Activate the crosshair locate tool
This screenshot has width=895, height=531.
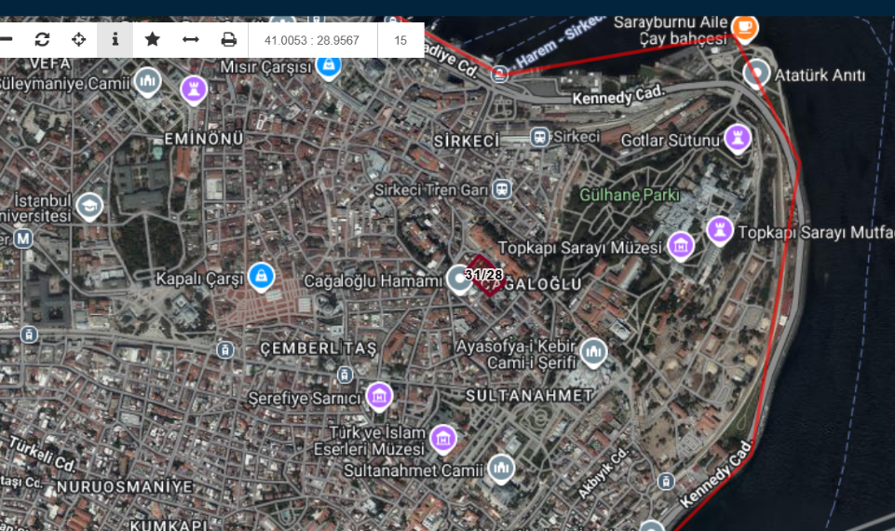point(79,39)
